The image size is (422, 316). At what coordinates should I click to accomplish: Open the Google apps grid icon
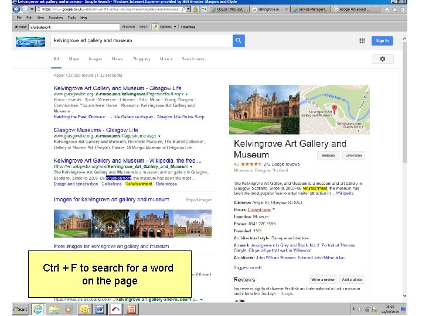(362, 41)
